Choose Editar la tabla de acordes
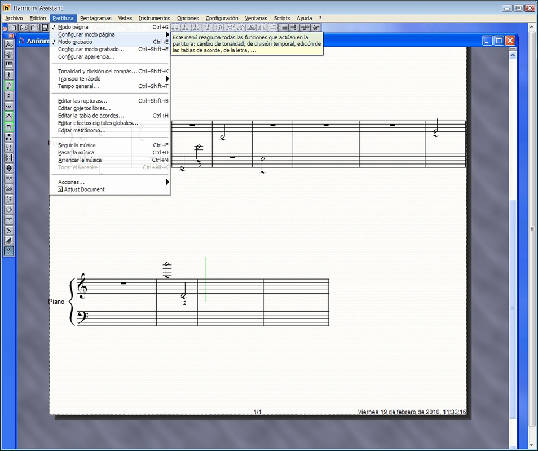Image resolution: width=538 pixels, height=451 pixels. pos(110,116)
